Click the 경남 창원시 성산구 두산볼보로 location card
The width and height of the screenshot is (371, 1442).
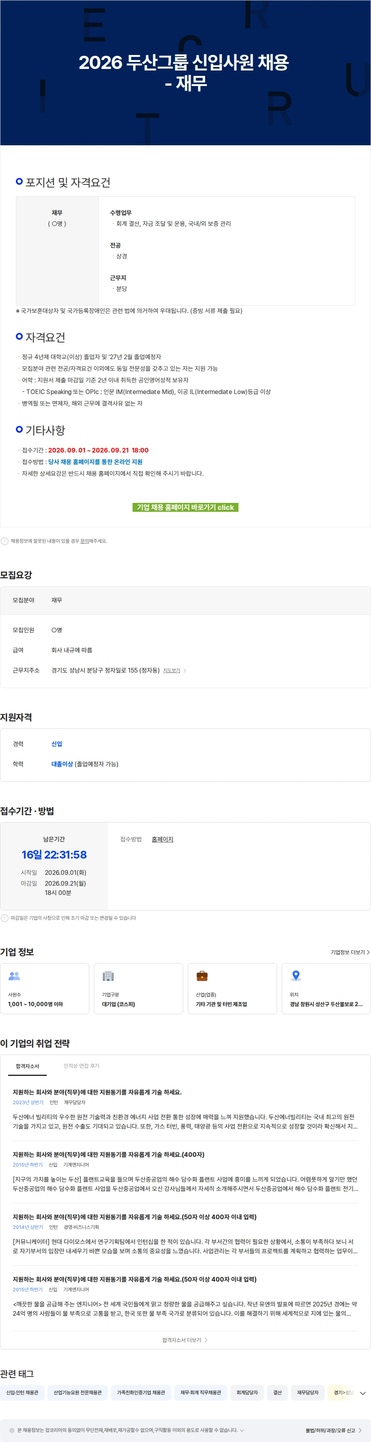point(326,989)
